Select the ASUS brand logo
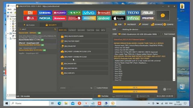 click(x=148, y=13)
